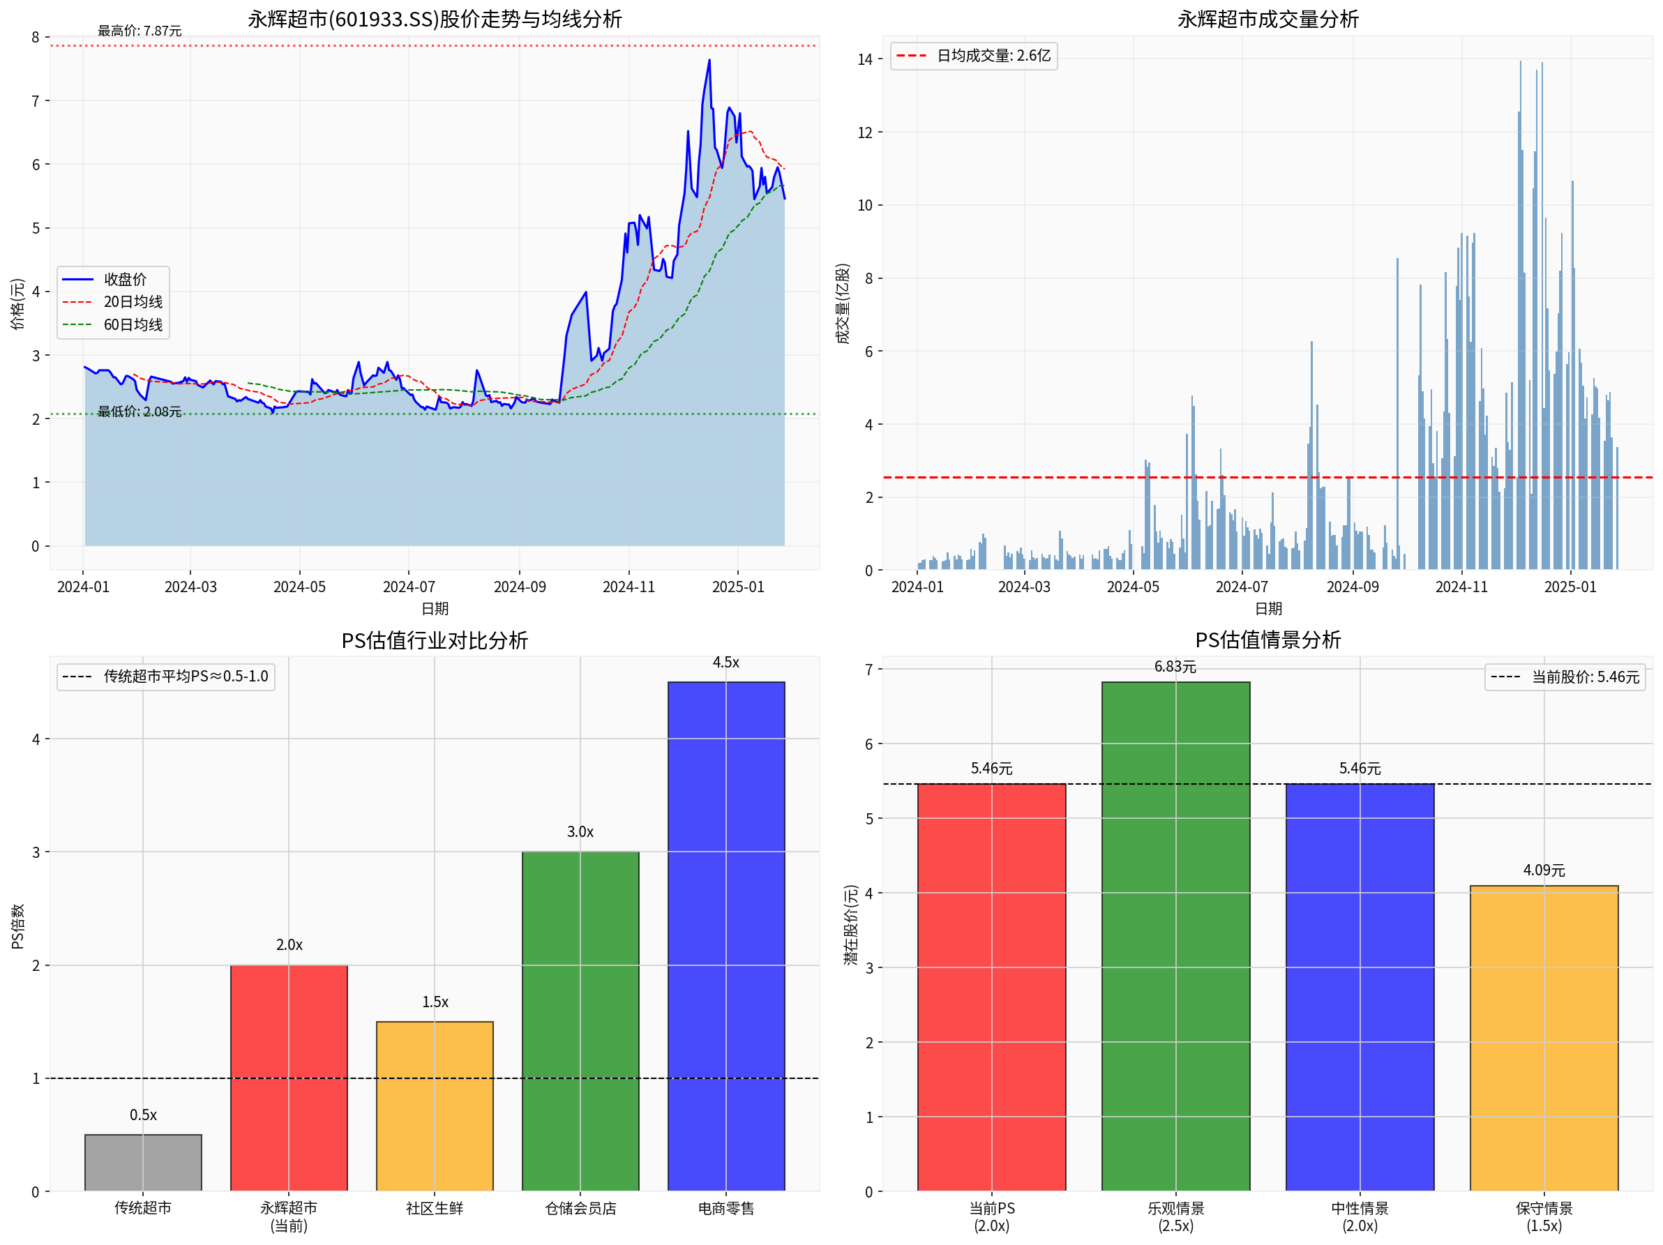Click the 最低价: 2.08元 annotation

[140, 412]
